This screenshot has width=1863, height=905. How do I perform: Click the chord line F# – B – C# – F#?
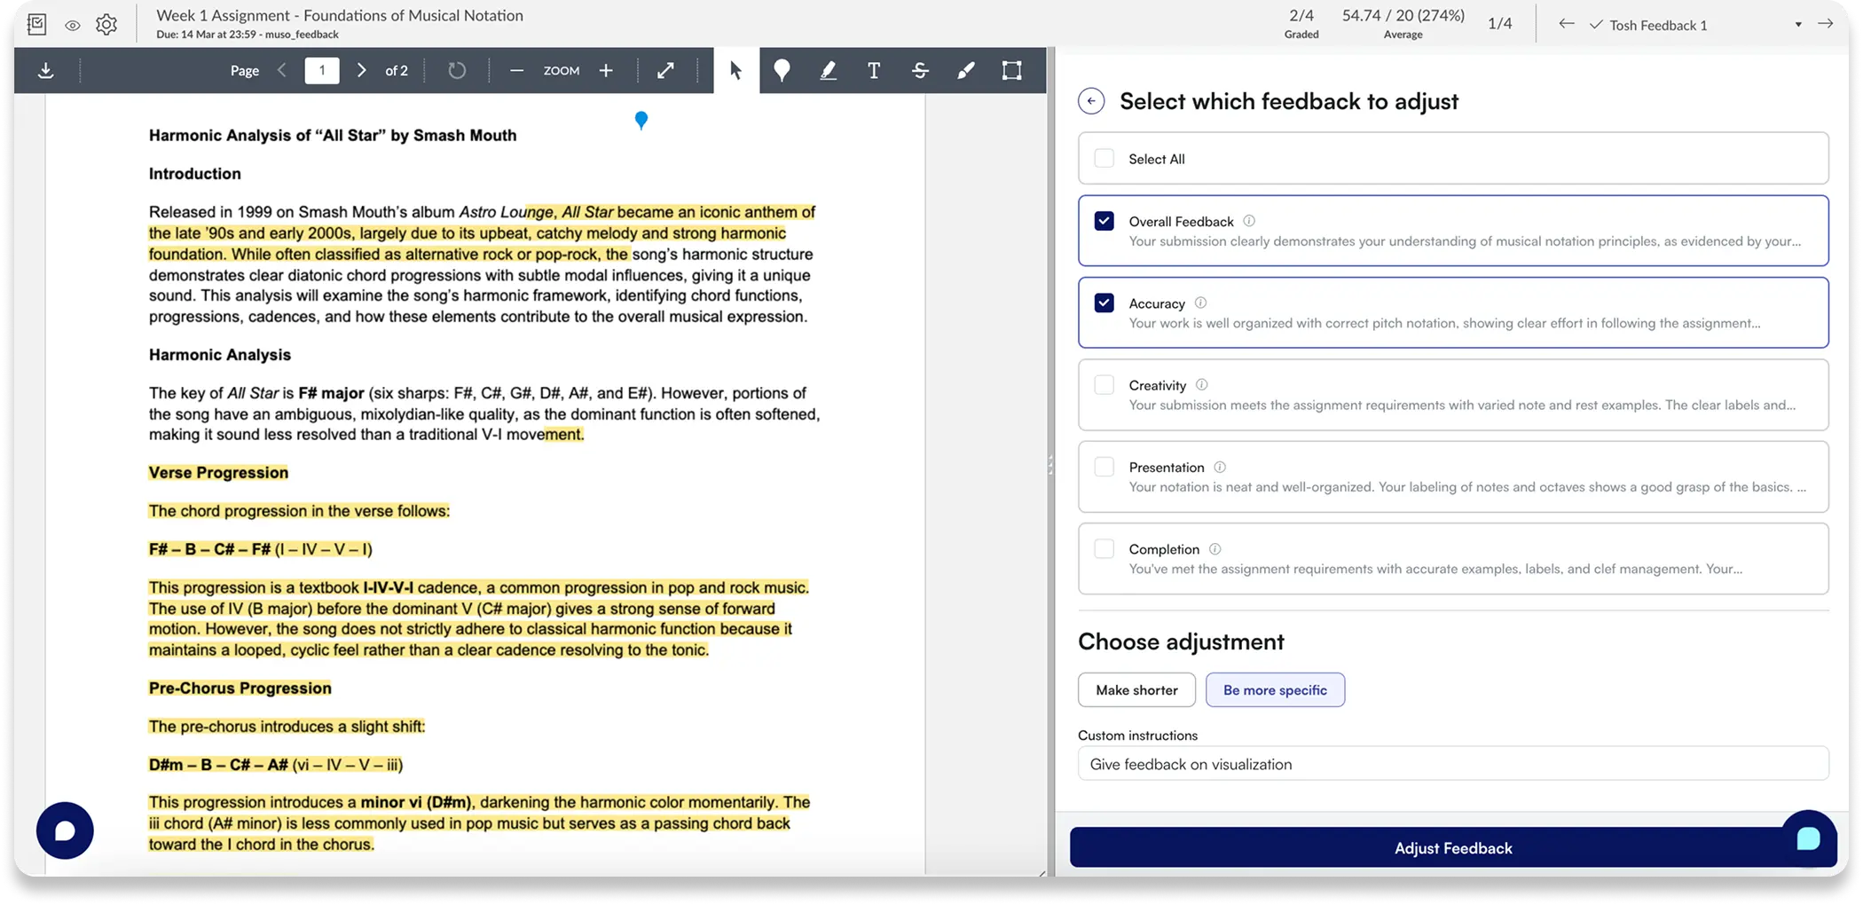click(261, 549)
